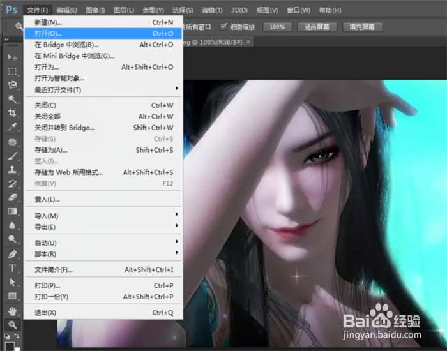Click the 100% zoom button

pos(277,27)
